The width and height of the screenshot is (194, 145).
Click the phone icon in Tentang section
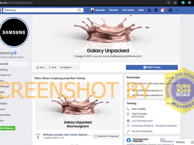[128, 109]
